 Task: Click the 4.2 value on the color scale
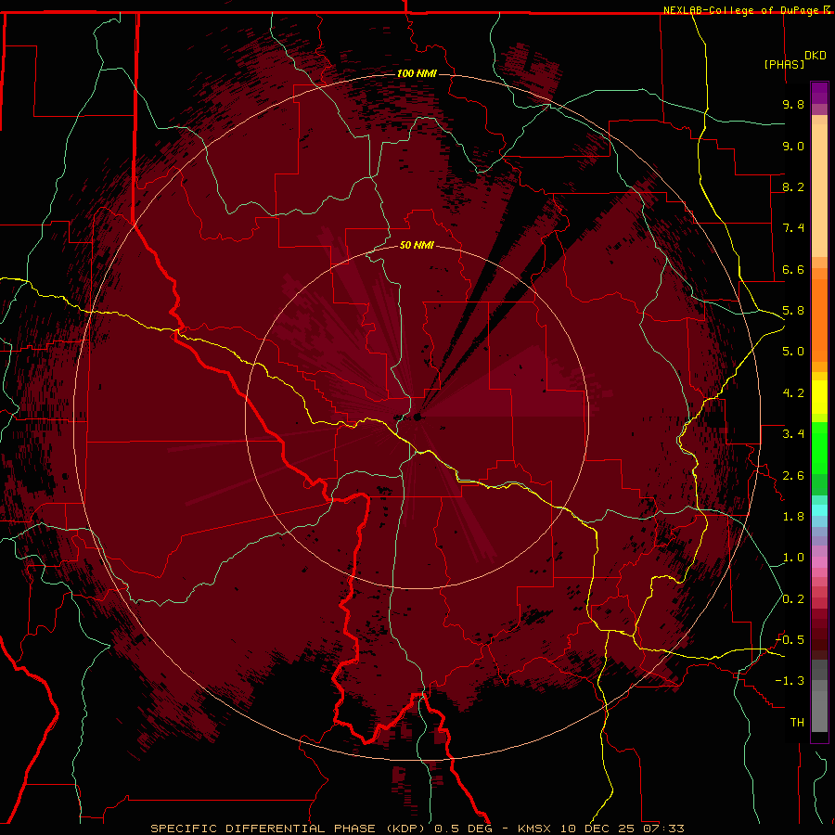[793, 393]
